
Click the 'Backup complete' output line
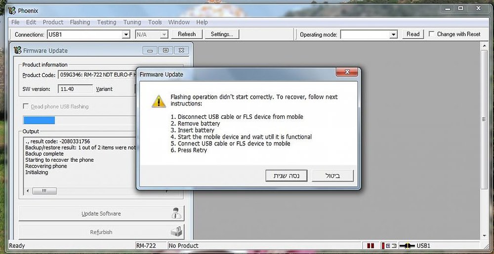click(44, 154)
